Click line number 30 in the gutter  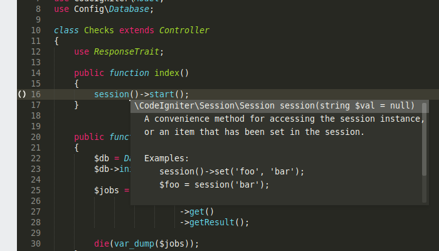[x=36, y=243]
